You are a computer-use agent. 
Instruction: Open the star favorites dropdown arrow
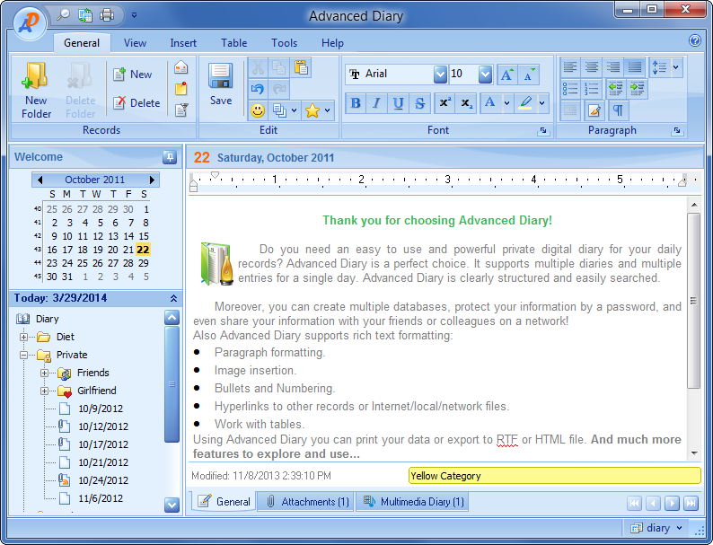point(327,110)
